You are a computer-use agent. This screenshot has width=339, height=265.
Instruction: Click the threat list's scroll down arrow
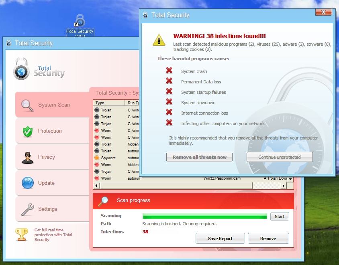tap(290, 179)
